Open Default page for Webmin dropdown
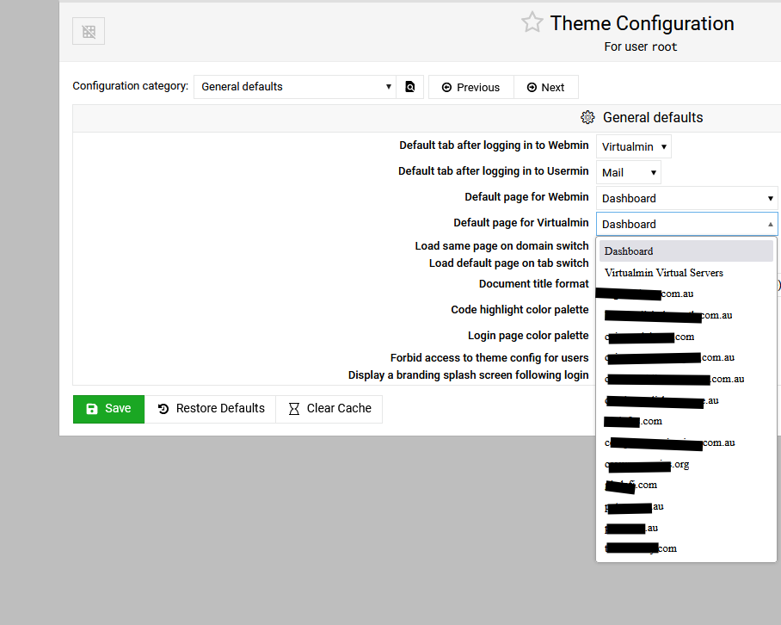The width and height of the screenshot is (781, 625). pyautogui.click(x=687, y=198)
